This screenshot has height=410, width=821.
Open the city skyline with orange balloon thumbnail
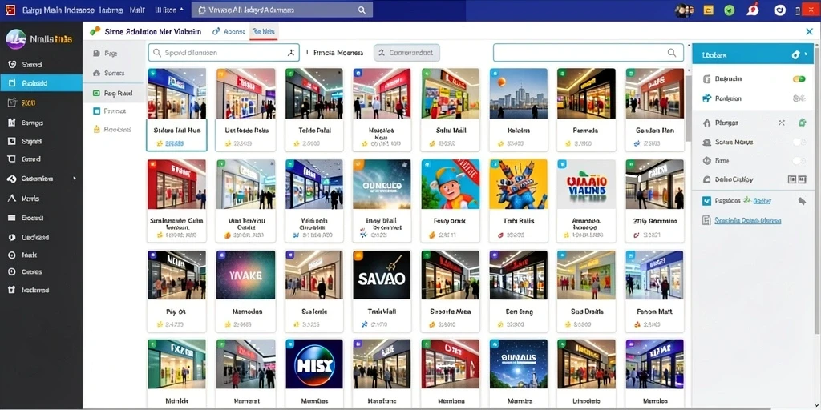pos(519,109)
